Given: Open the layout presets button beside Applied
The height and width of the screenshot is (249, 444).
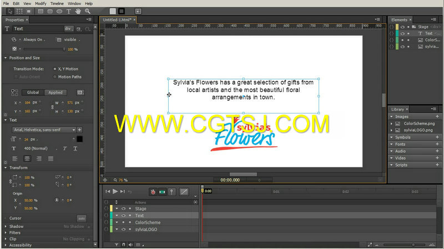Looking at the screenshot, I should click(80, 92).
